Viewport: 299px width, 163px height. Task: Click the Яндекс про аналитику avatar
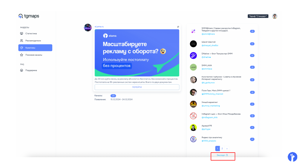(193, 139)
